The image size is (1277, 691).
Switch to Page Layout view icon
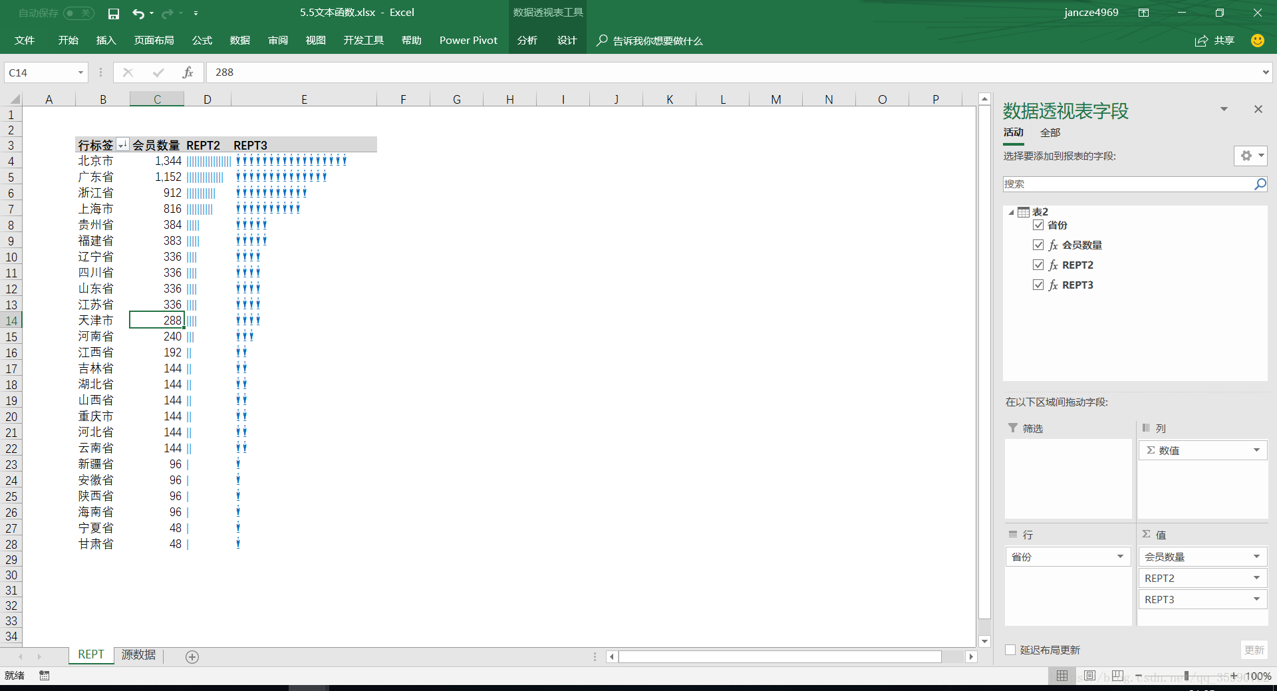(1089, 676)
